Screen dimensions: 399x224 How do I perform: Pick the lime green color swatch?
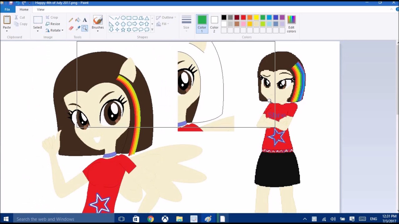tap(263, 24)
